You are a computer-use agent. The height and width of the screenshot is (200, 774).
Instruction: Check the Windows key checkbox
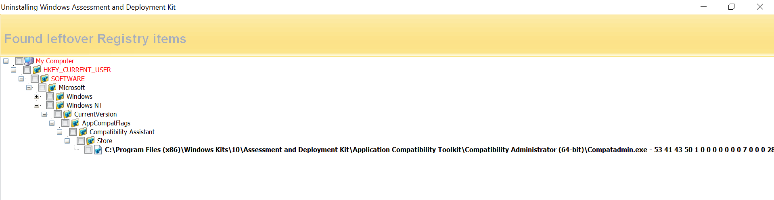tap(50, 96)
